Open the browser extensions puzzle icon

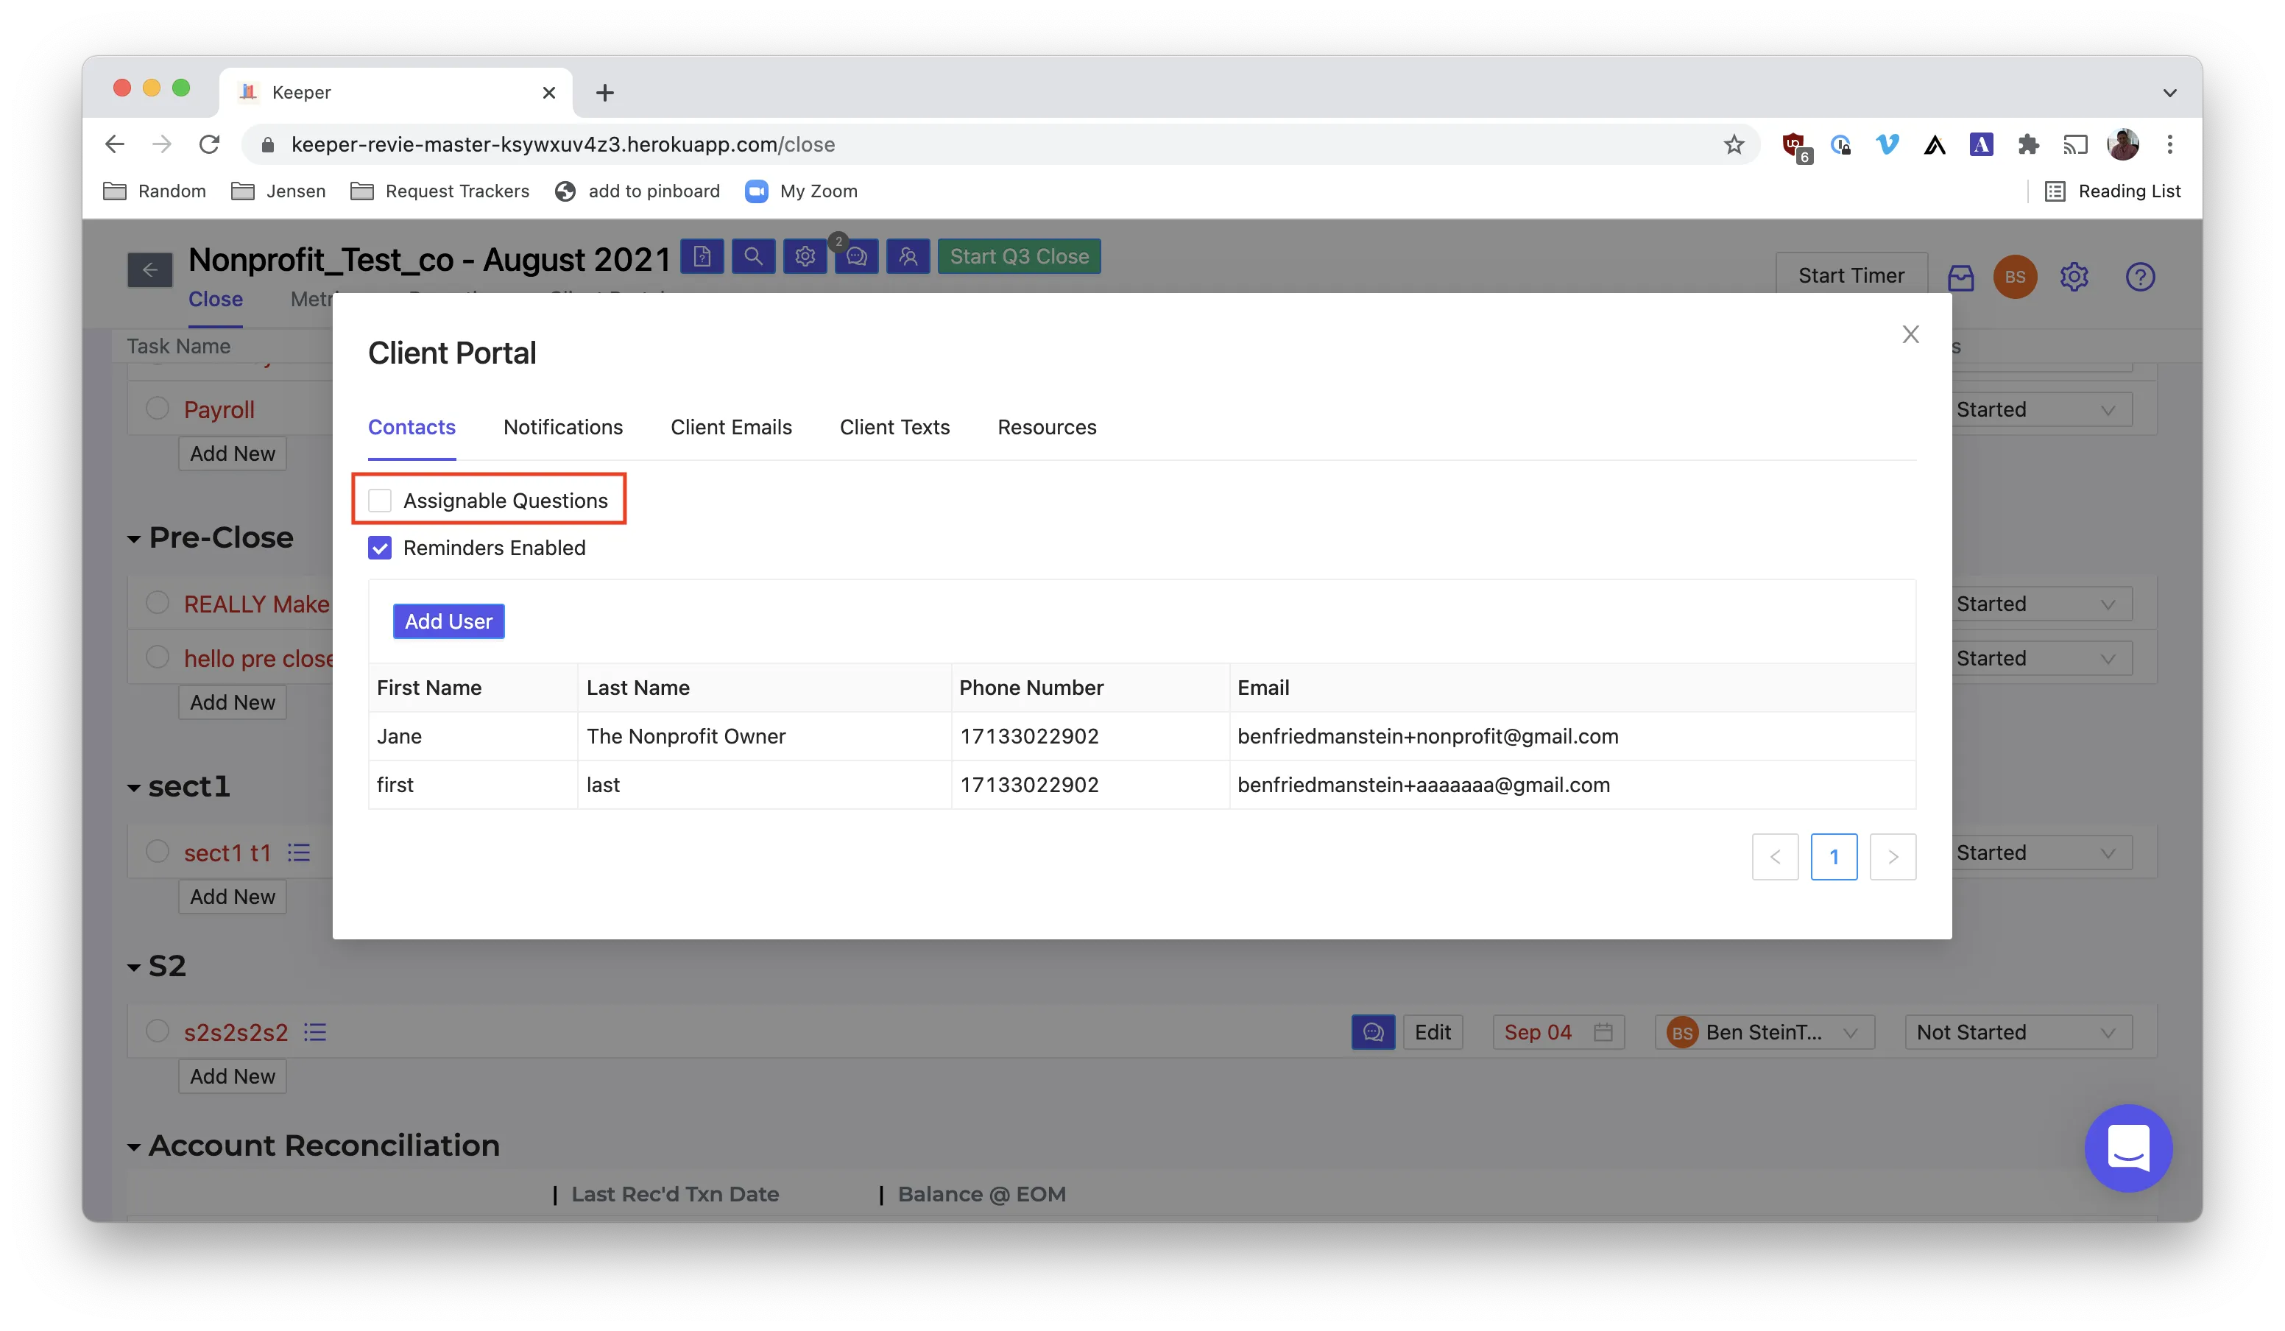(2028, 144)
